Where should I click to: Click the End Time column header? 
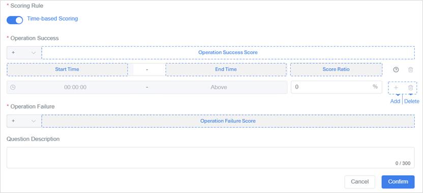tap(226, 69)
